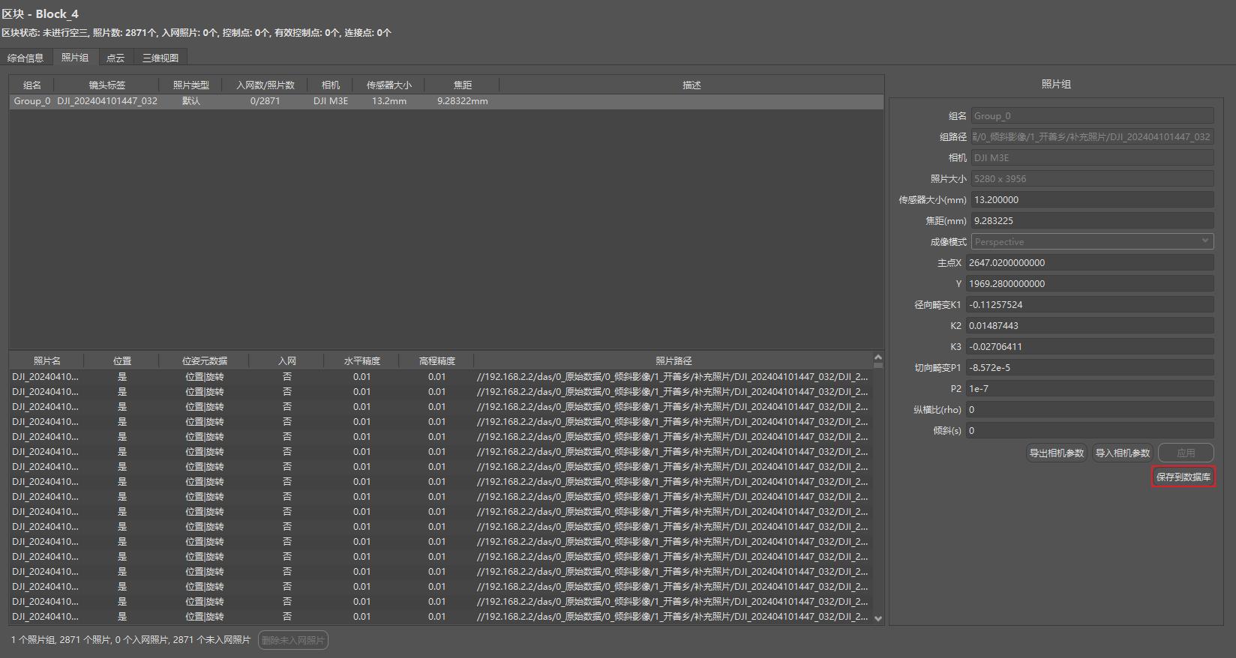
Task: Select the 照片组 tab
Action: point(75,58)
